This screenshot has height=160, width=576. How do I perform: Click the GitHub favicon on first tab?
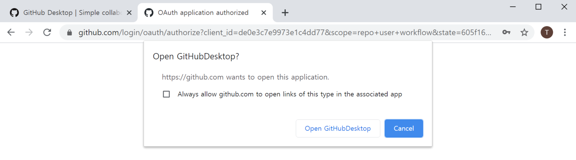pos(14,13)
